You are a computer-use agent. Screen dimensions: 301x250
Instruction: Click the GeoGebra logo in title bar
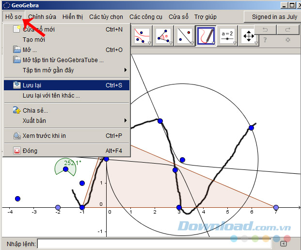[x=6, y=5]
